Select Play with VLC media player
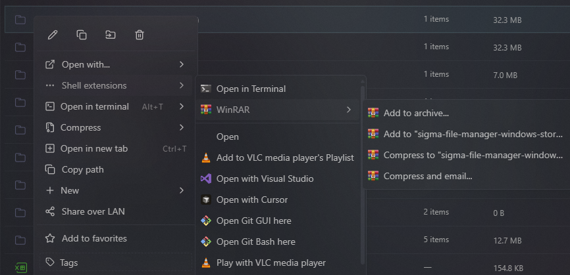The image size is (570, 275). click(278, 263)
